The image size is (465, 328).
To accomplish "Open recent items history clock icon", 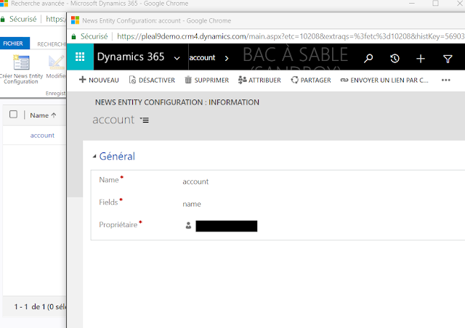I will point(395,58).
